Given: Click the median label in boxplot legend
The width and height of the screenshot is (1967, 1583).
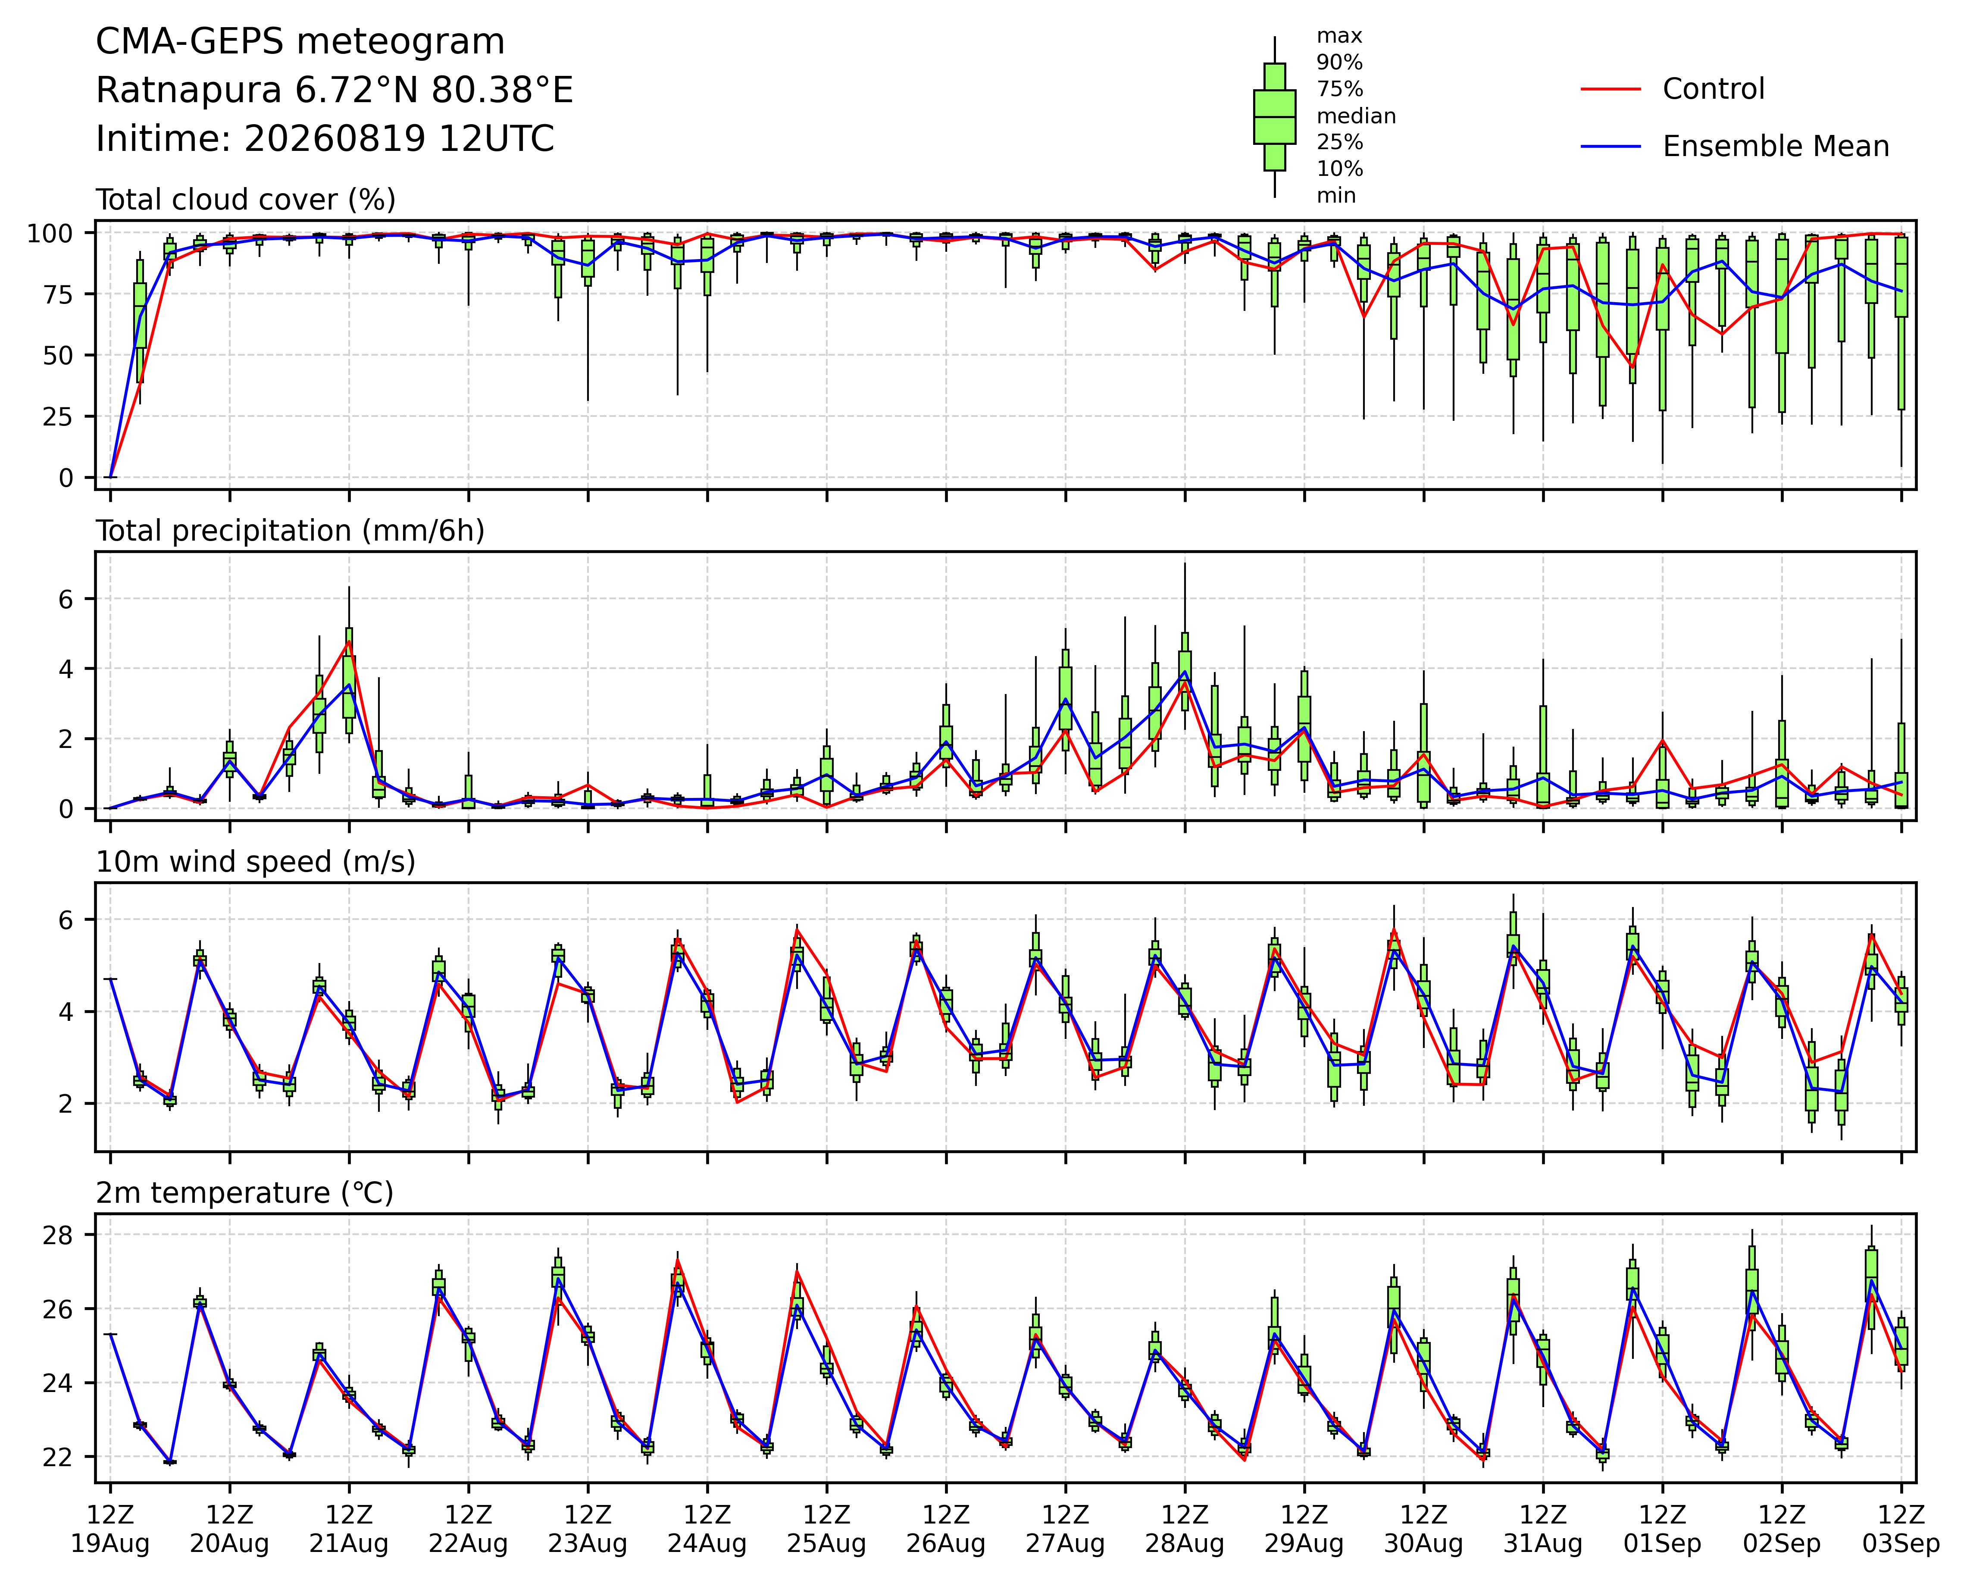Looking at the screenshot, I should [1356, 116].
